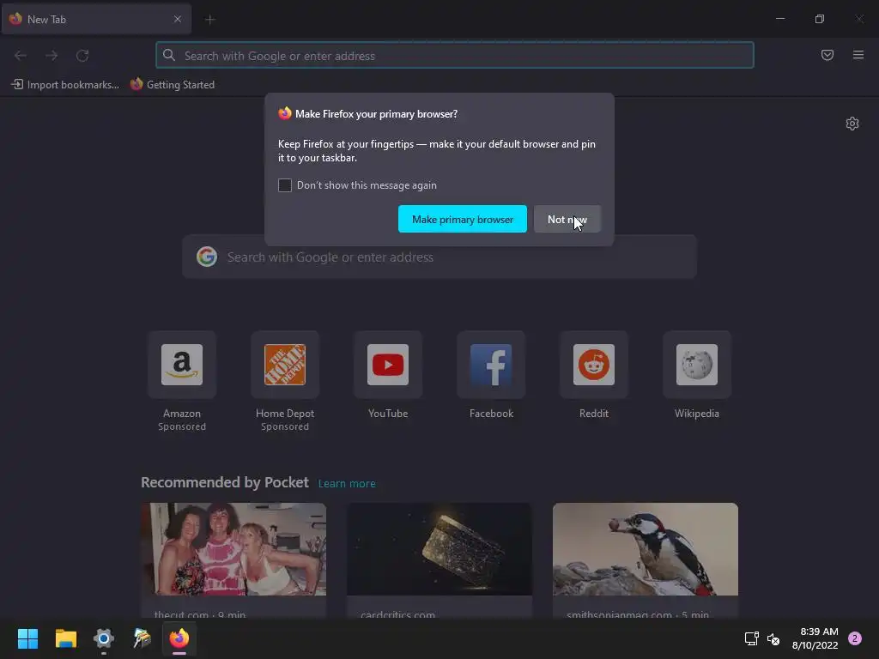Screen dimensions: 879x659
Task: Open the paint-style app in taskbar
Action: pos(142,638)
